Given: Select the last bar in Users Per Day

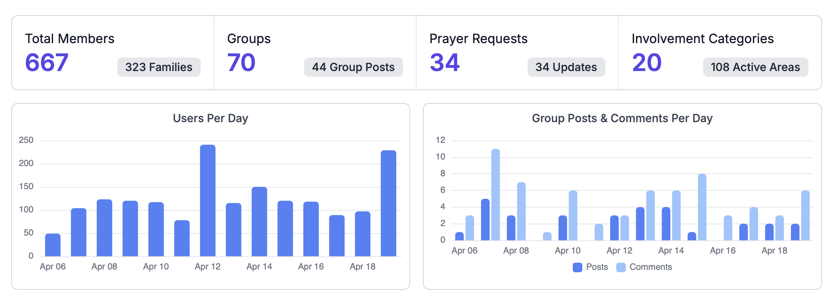Looking at the screenshot, I should [x=388, y=203].
